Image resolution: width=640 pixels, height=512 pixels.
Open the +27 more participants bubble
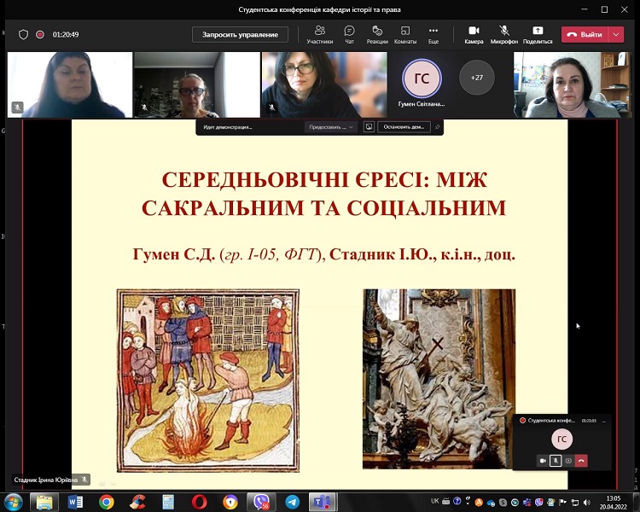[477, 78]
